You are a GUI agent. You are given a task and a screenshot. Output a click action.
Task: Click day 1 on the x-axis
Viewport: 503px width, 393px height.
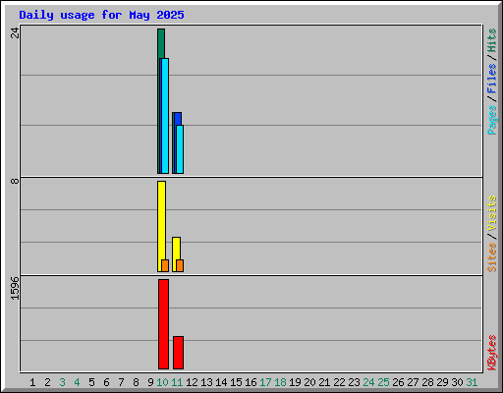pos(32,382)
